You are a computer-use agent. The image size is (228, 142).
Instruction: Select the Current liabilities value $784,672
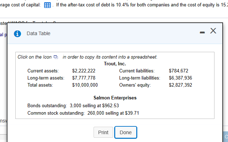tap(178, 71)
